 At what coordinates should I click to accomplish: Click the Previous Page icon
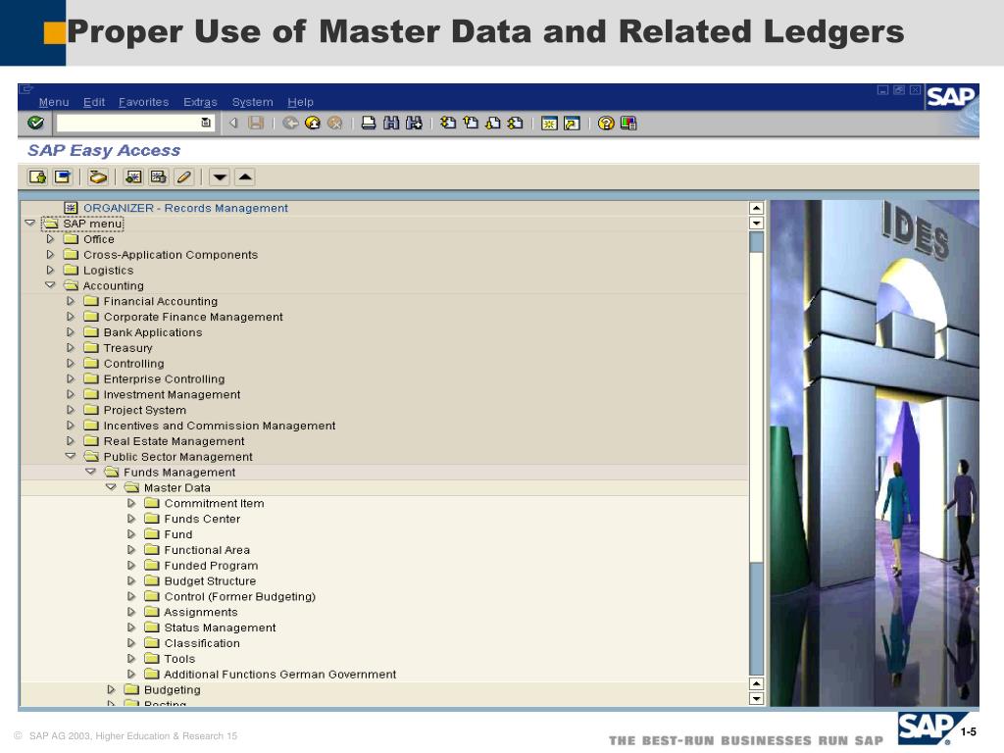click(x=471, y=123)
